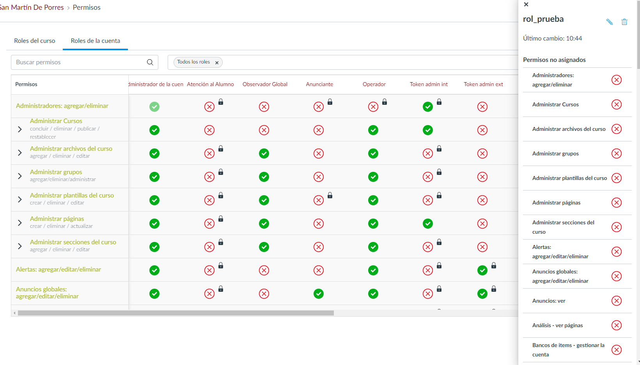This screenshot has width=640, height=365.
Task: Click Token admin int's check for 'Administradores: agregar/eliminar'
Action: point(428,107)
